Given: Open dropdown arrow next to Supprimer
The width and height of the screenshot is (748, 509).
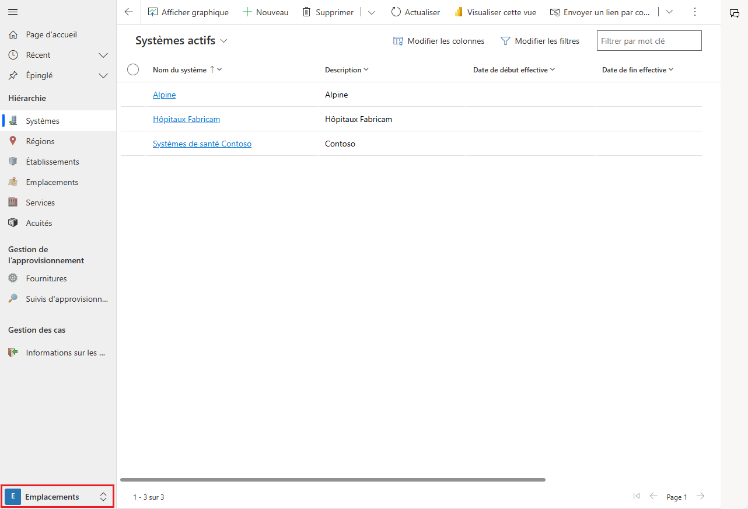Looking at the screenshot, I should coord(372,12).
